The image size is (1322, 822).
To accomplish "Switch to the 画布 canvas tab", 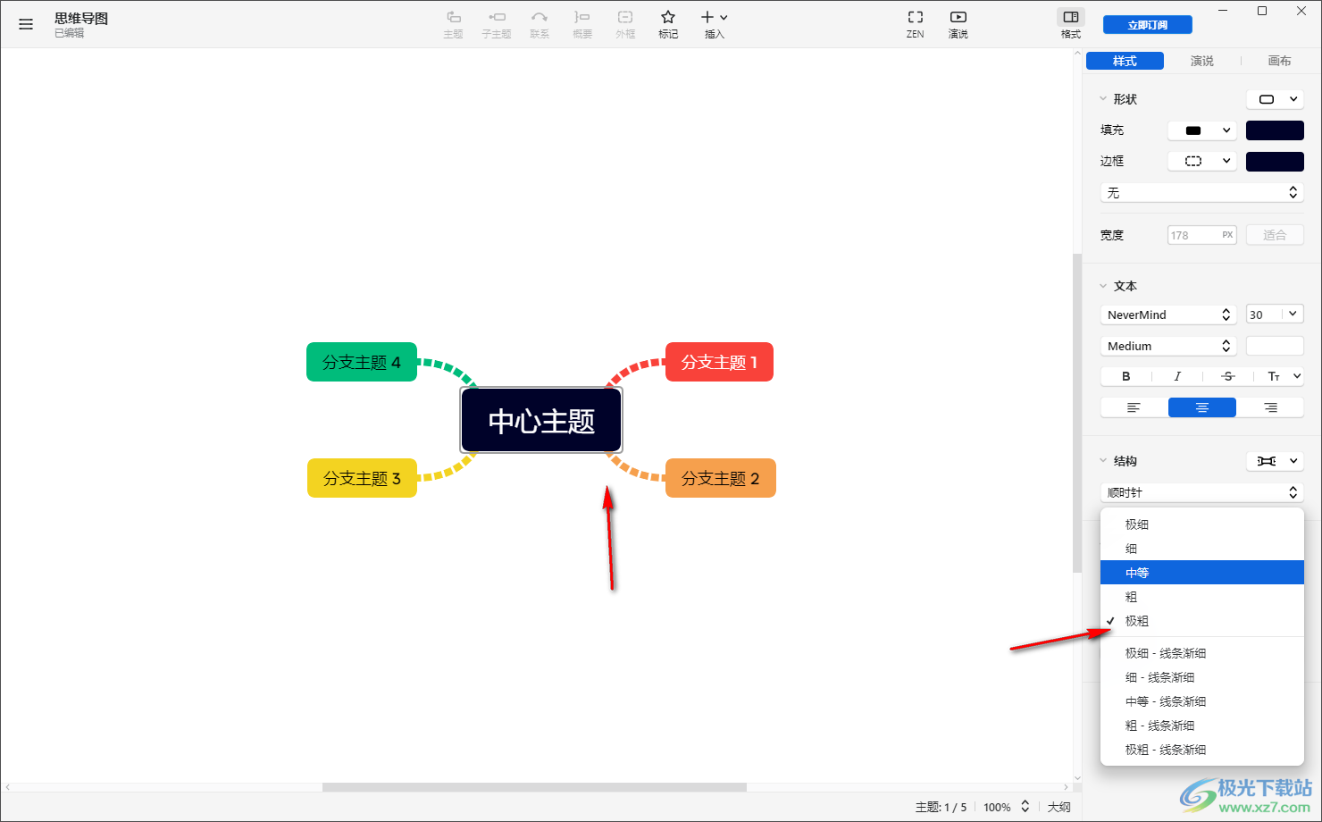I will pos(1280,61).
